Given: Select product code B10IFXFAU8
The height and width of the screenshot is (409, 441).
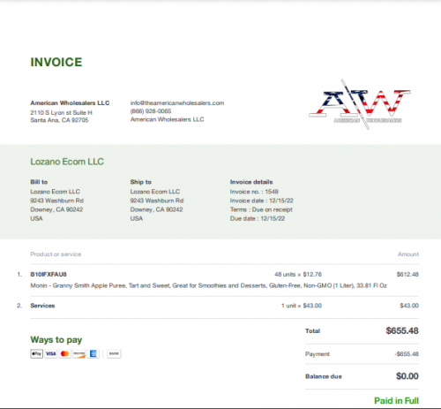Looking at the screenshot, I should point(49,275).
